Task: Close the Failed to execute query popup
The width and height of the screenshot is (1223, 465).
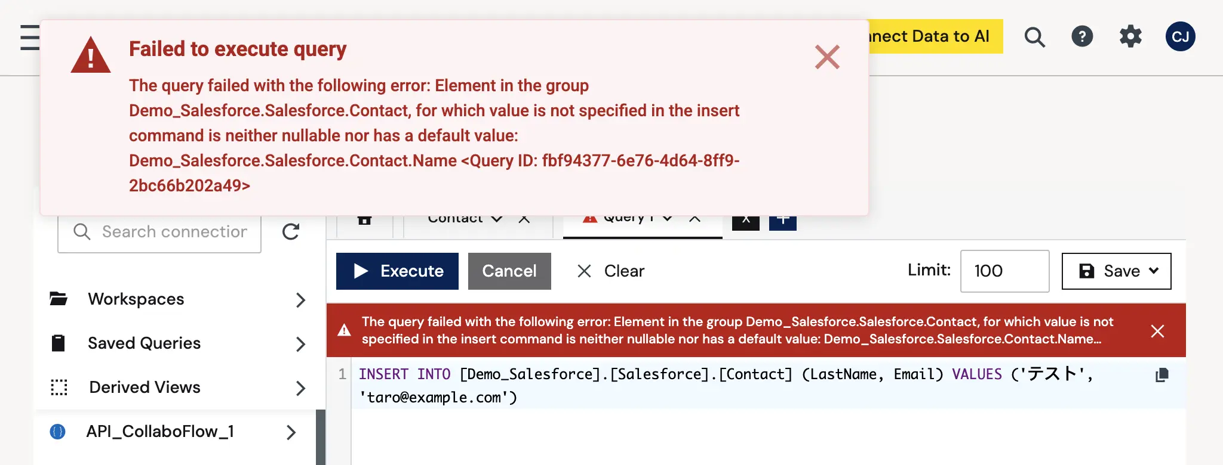Action: 827,57
